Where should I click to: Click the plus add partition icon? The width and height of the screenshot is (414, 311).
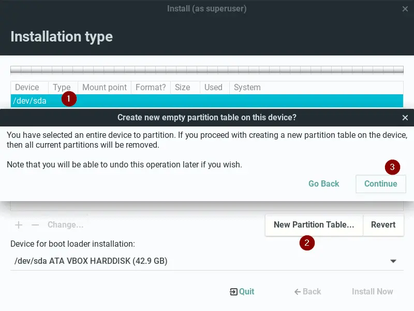point(19,225)
